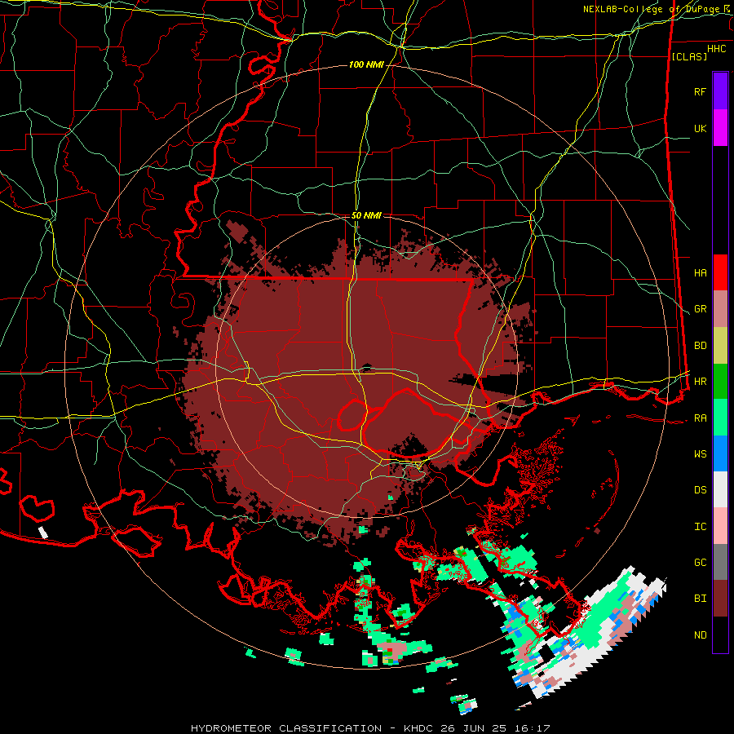734x734 pixels.
Task: Click the HA legend label
Action: (x=700, y=273)
